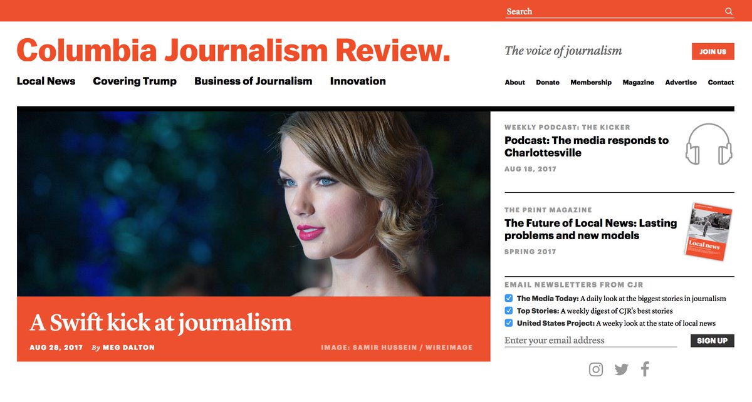Click the 'WEEKLY PODCAST: THE KICKER' label
Viewport: 752px width, 402px height.
(x=567, y=127)
